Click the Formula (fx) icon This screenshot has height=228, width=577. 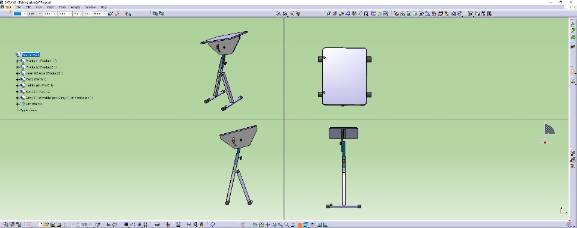(x=109, y=224)
